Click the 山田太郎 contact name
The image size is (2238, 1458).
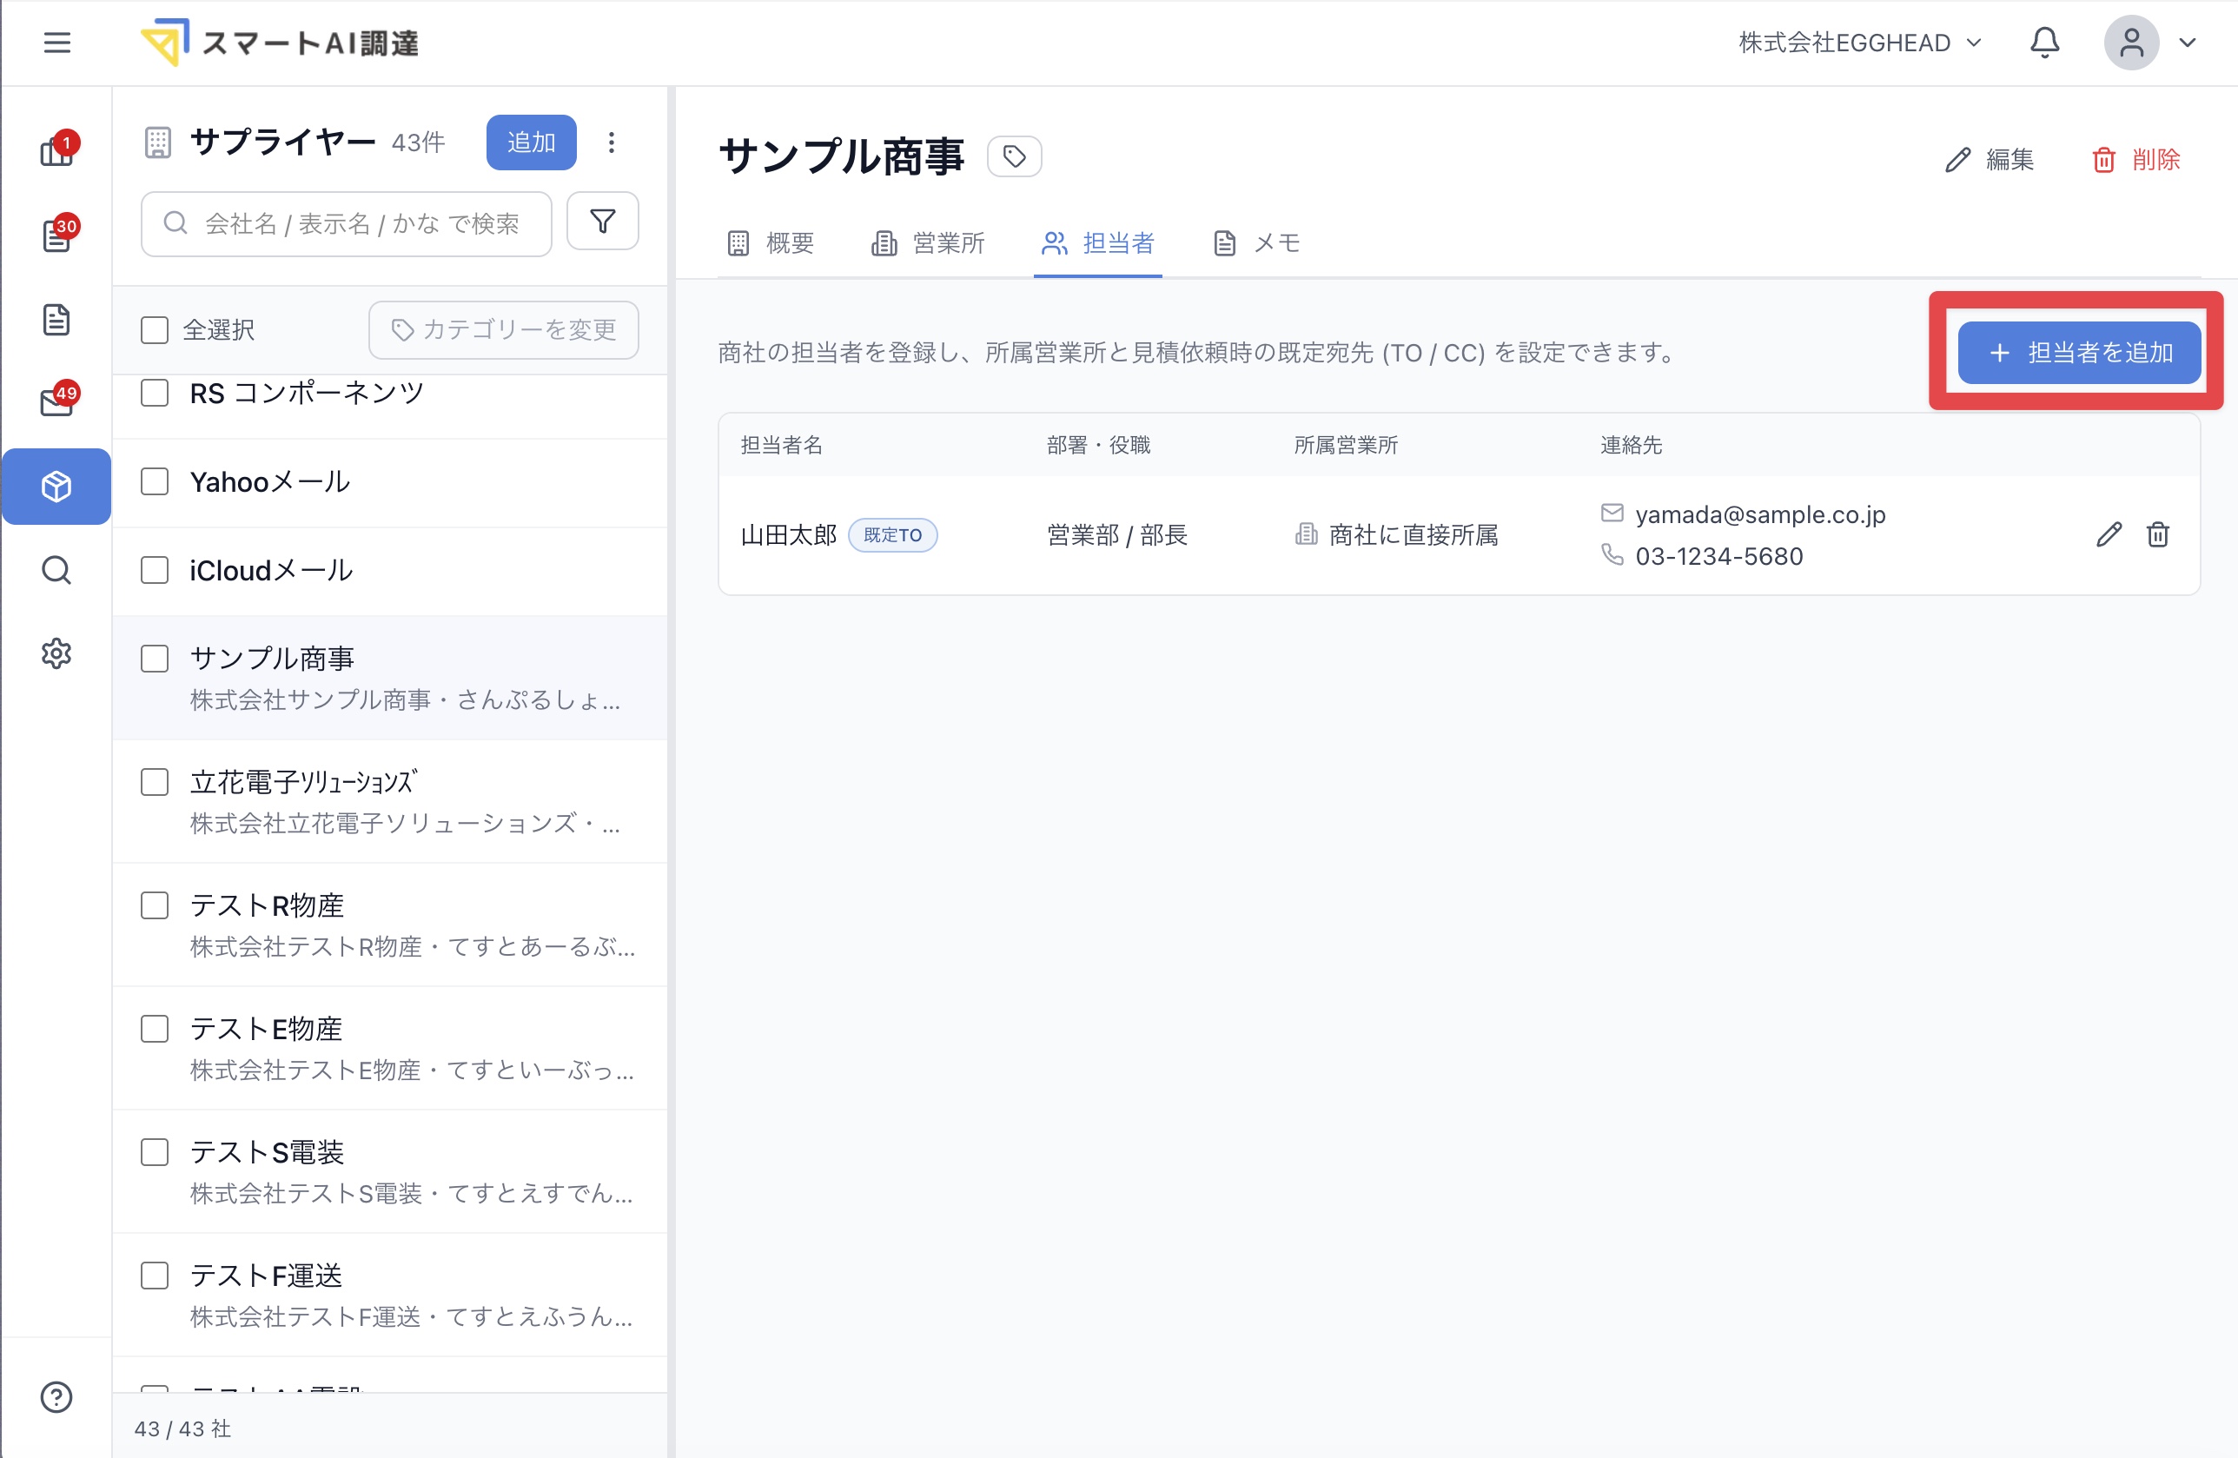(788, 535)
